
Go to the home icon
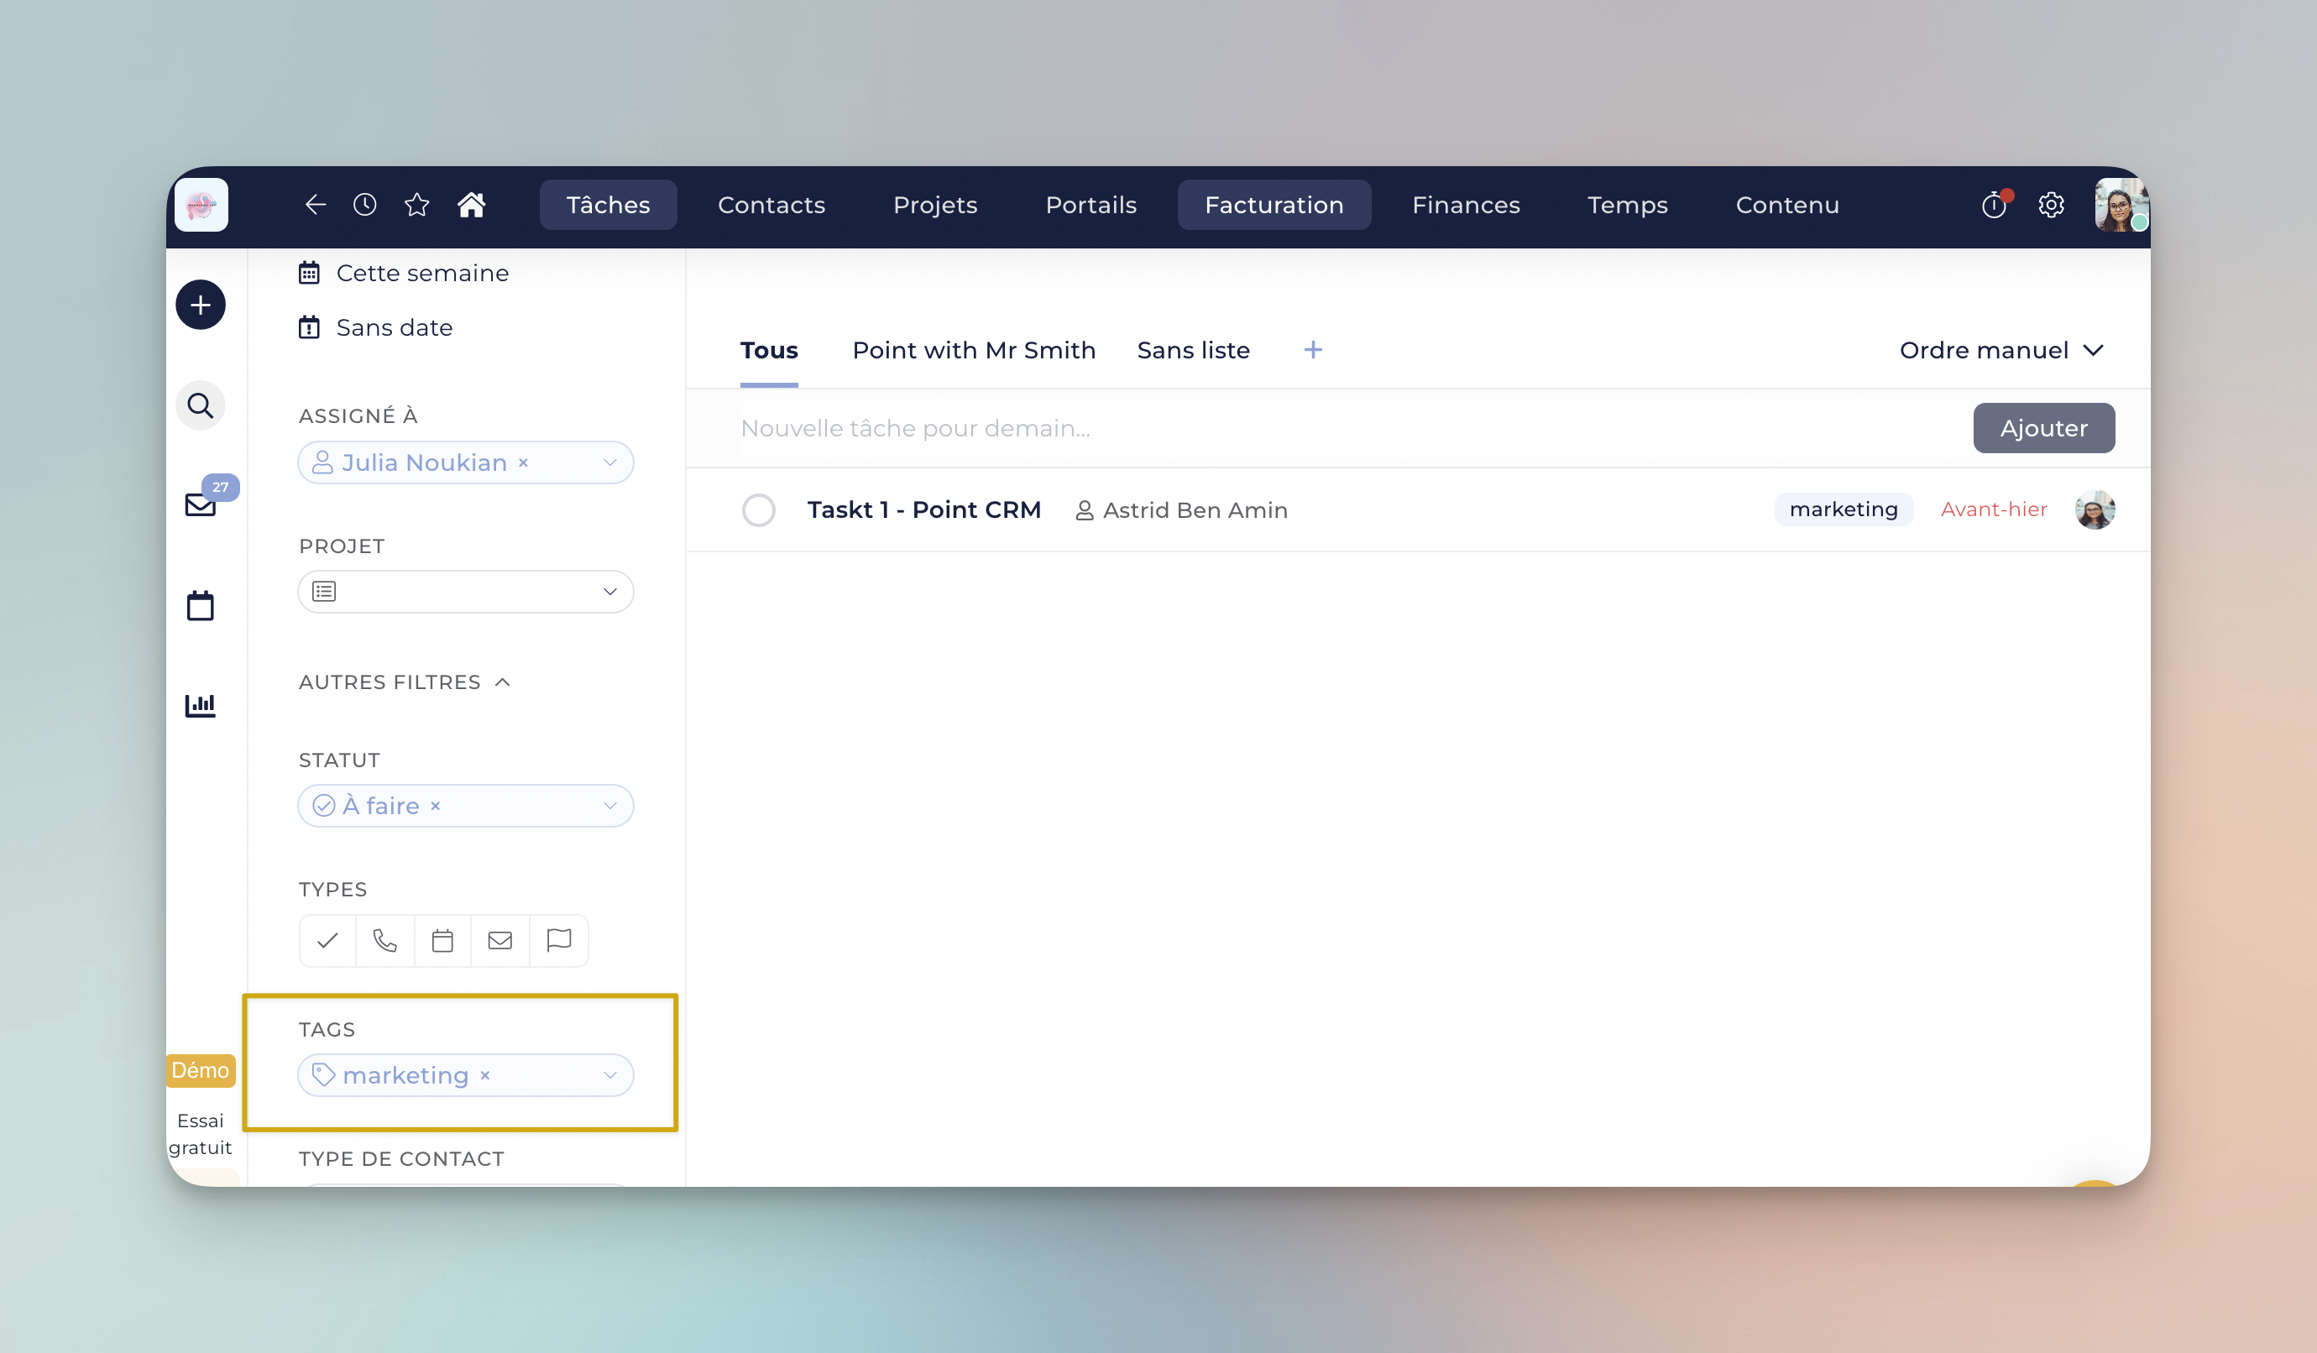472,205
